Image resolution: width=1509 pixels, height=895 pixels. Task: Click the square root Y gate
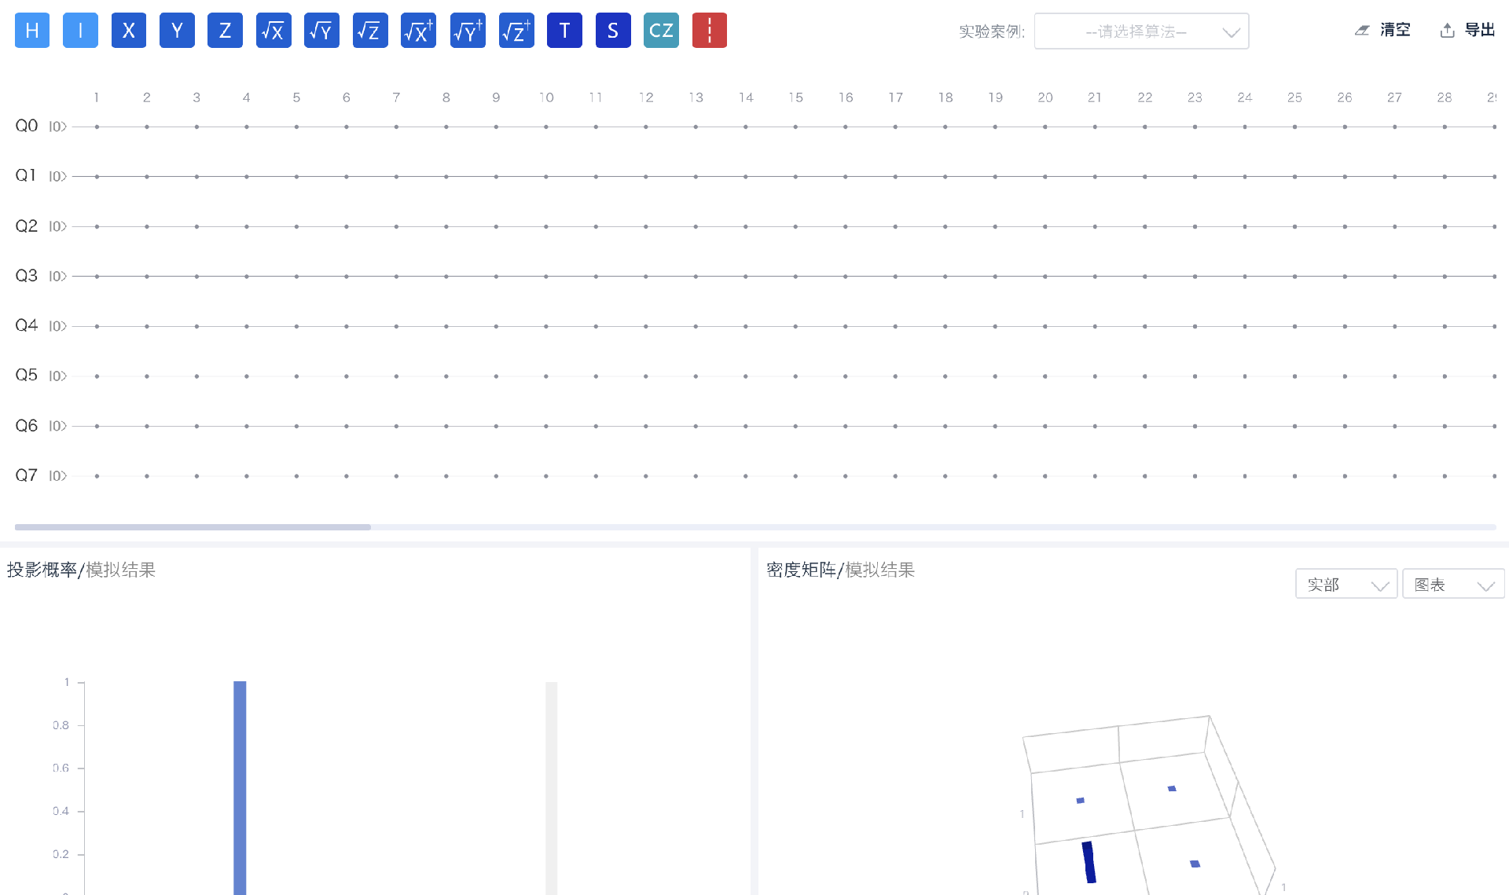321,31
